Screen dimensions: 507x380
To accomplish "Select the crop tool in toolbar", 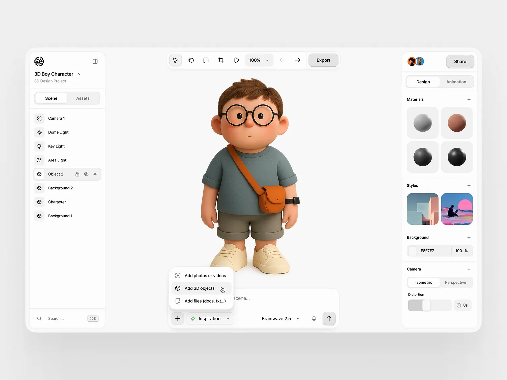I will pos(221,60).
